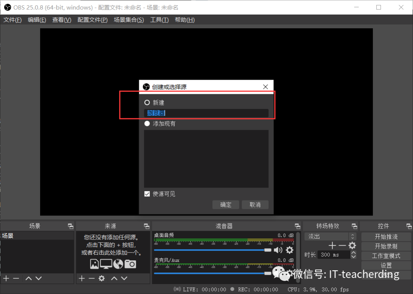The image size is (413, 294).
Task: Open source properties gear icon
Action: [102, 278]
